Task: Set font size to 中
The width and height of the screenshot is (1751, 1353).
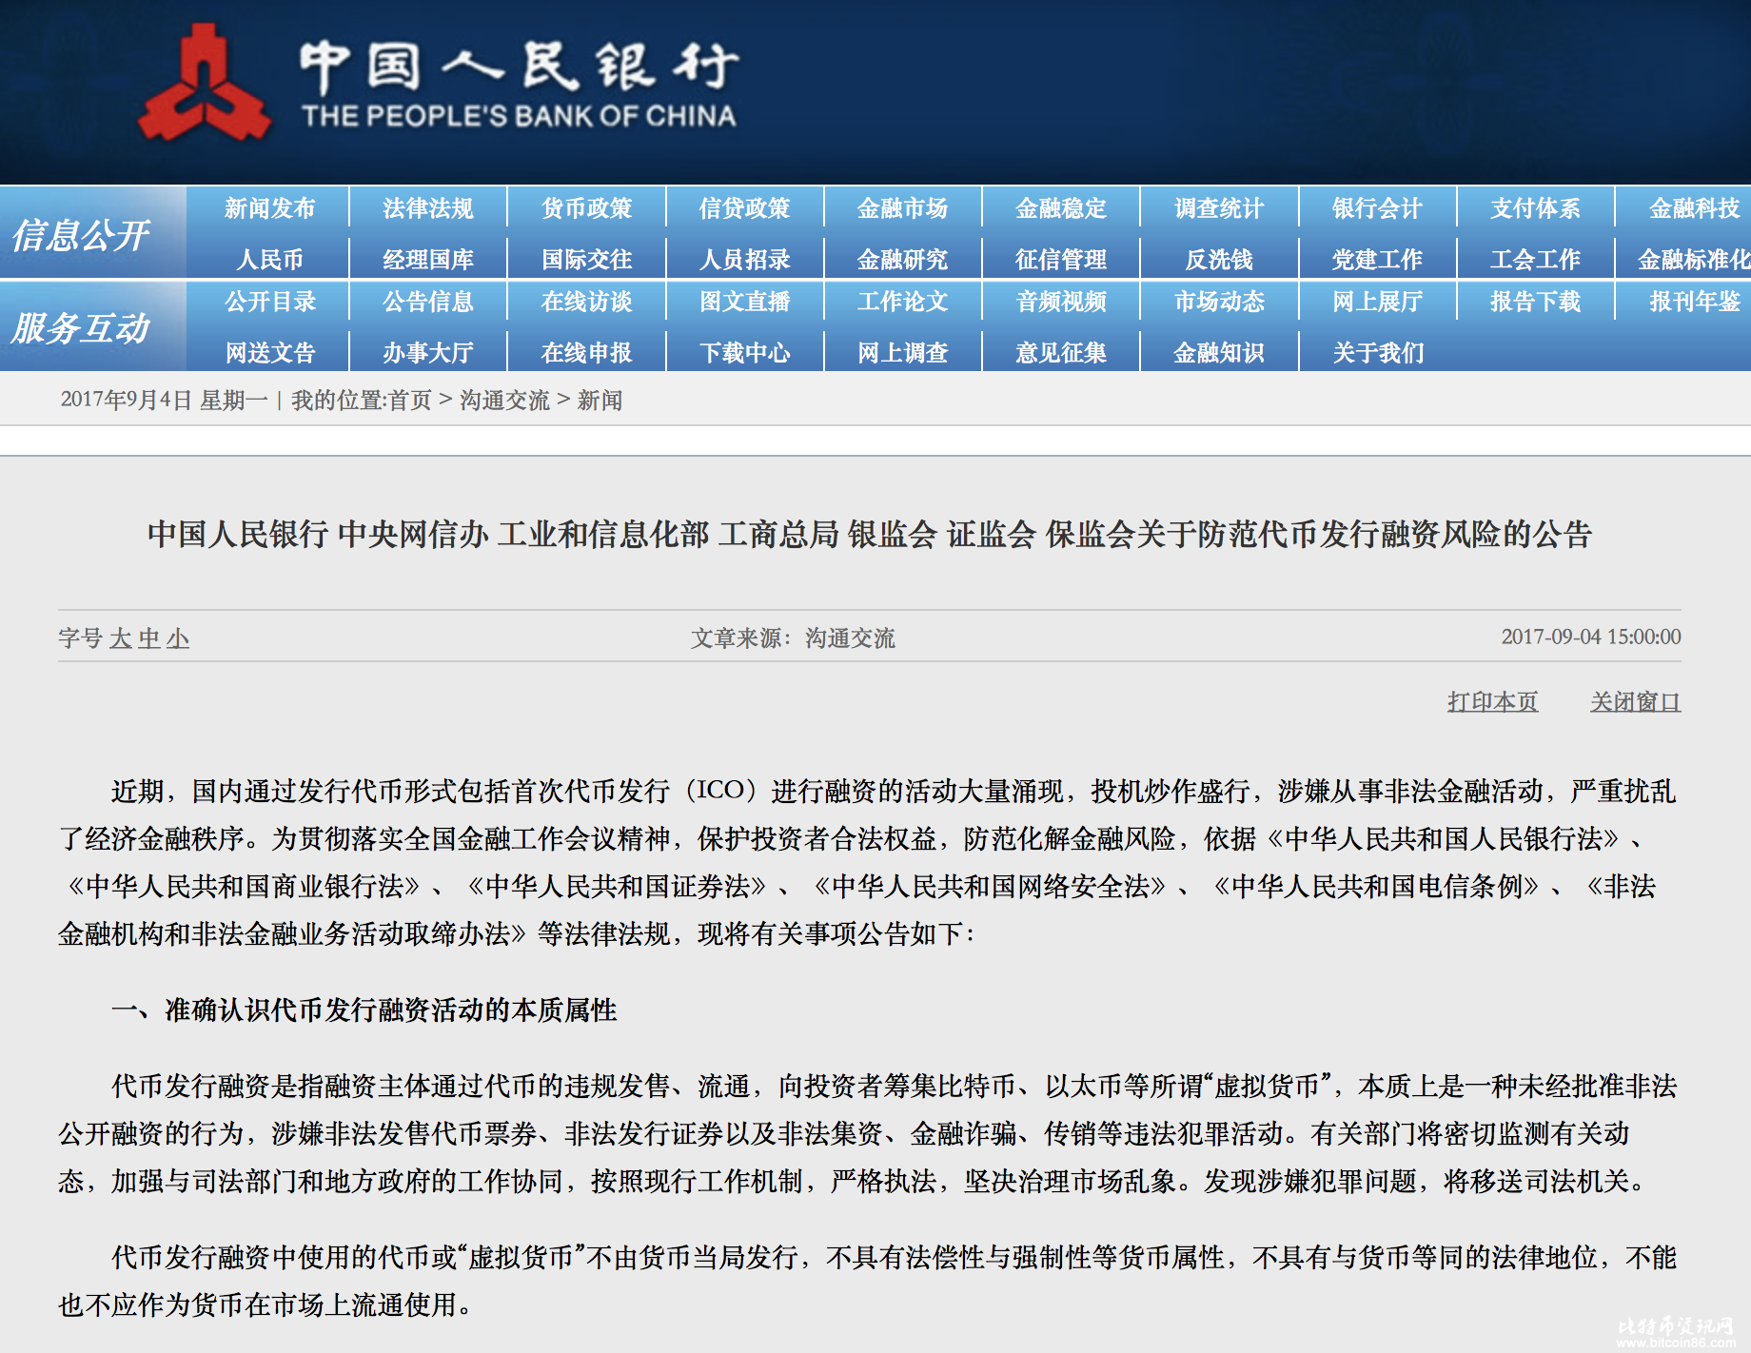Action: click(x=149, y=637)
